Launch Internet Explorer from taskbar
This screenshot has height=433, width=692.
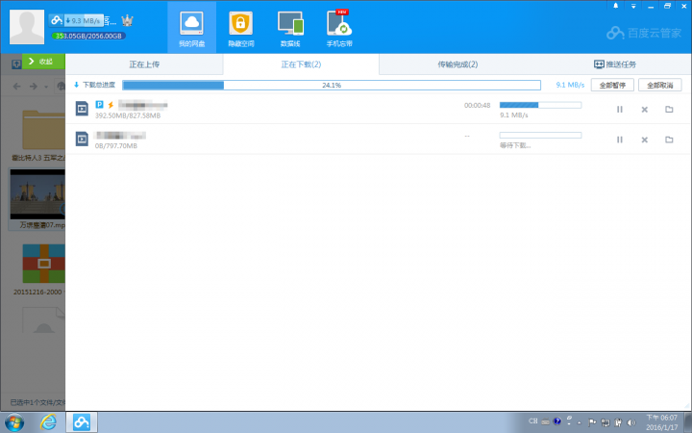click(48, 422)
